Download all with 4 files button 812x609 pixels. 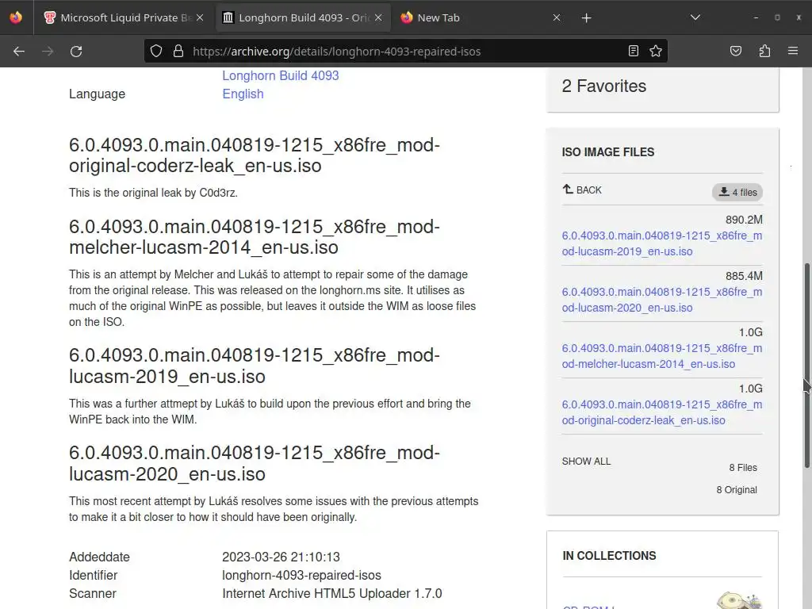(x=737, y=192)
